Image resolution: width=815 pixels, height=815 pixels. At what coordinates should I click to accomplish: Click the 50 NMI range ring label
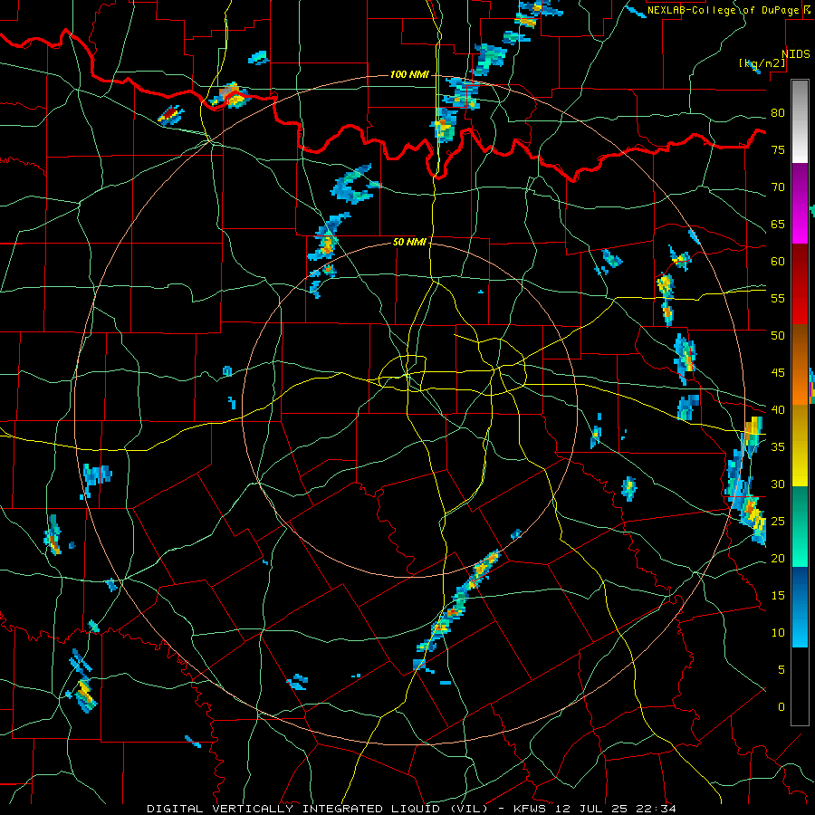(x=409, y=242)
